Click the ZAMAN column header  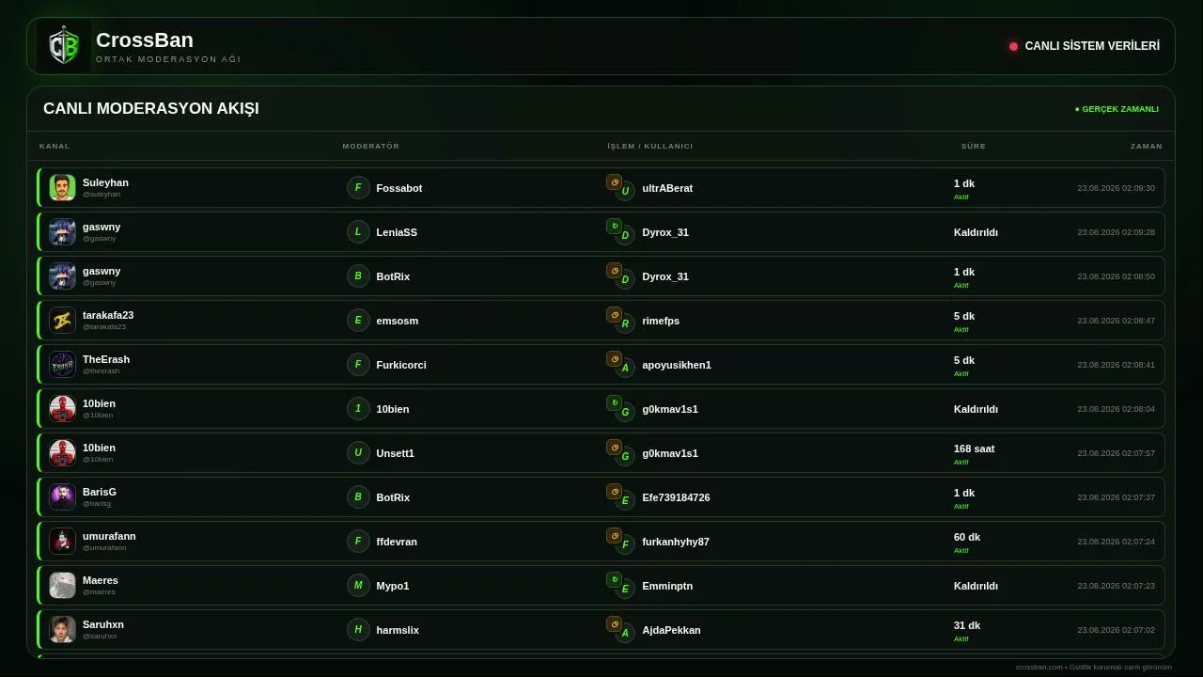click(1147, 146)
